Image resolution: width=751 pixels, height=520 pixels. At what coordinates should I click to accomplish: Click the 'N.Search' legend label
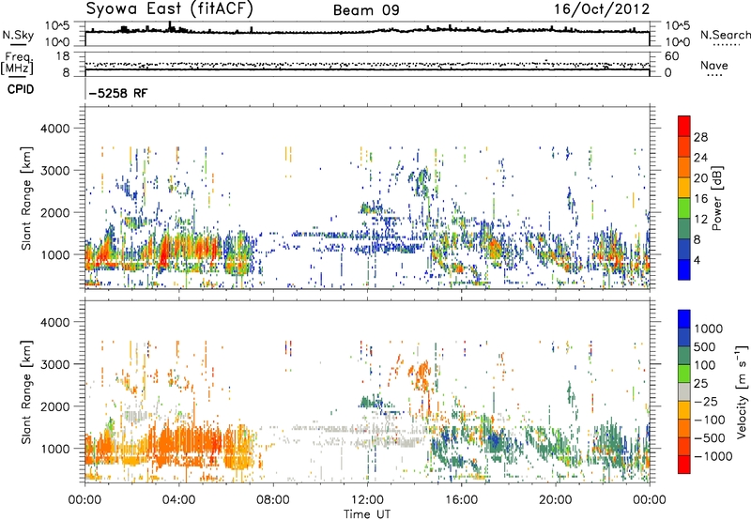click(726, 35)
